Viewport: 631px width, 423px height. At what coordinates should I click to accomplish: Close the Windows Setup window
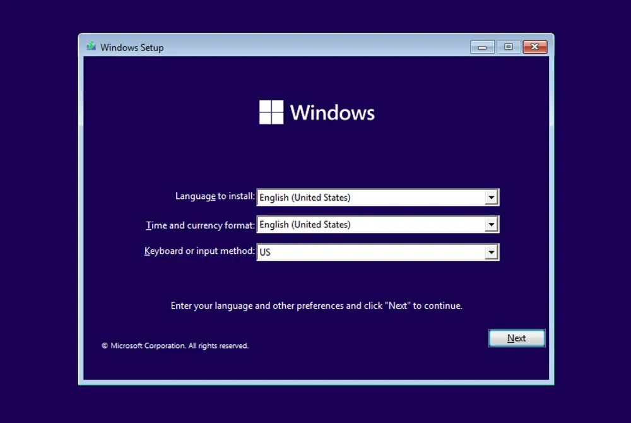pyautogui.click(x=535, y=47)
